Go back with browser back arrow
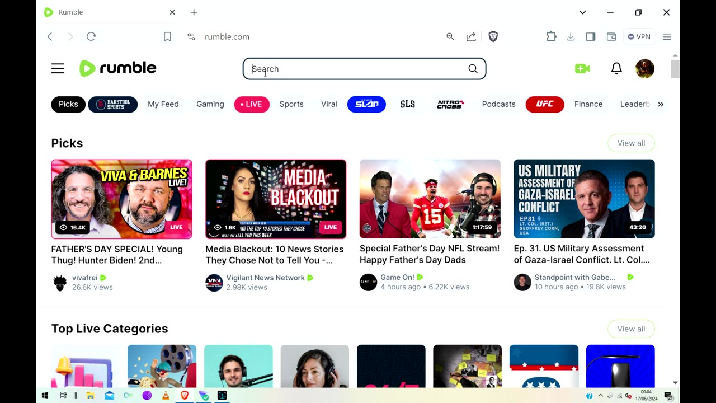The width and height of the screenshot is (716, 403). coord(50,36)
